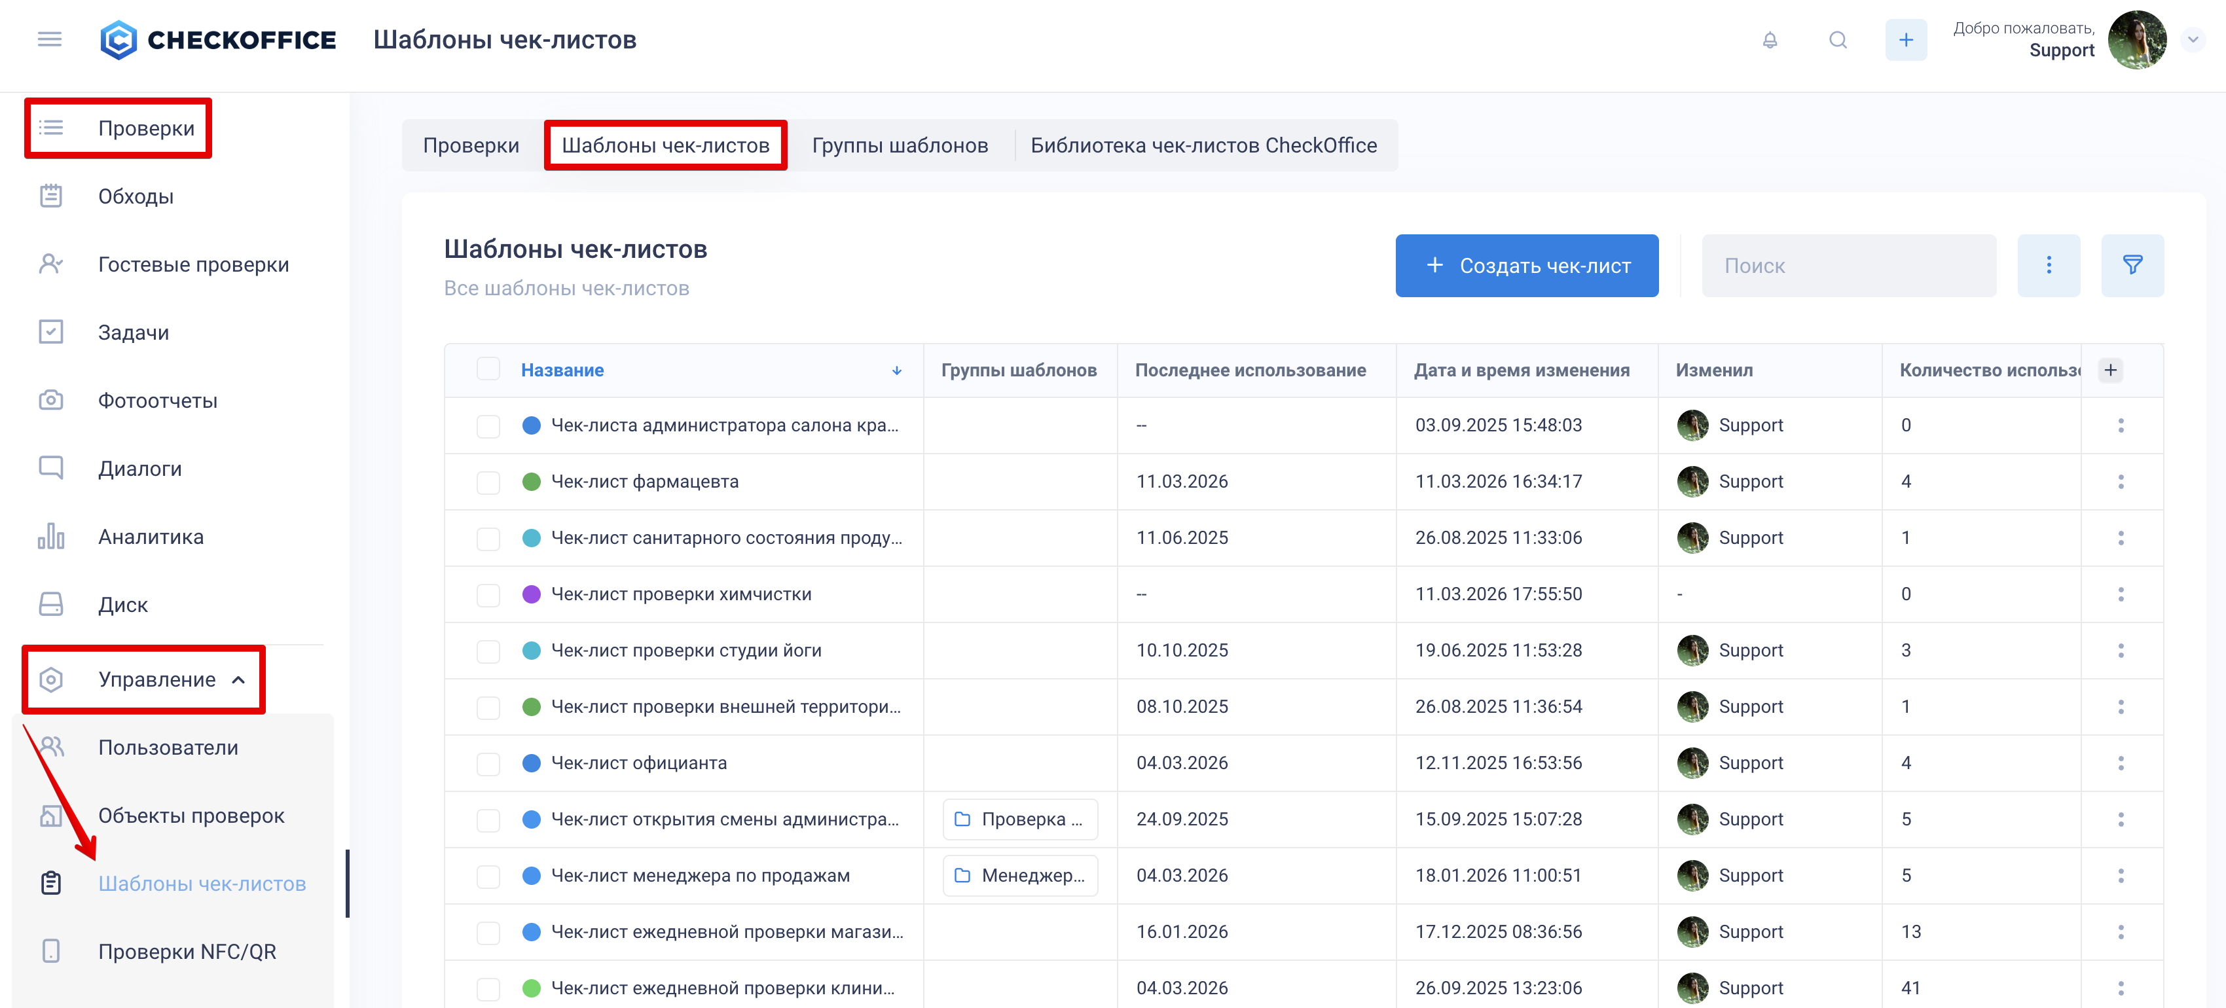Screen dimensions: 2226x1008
Task: Open Библиотека чек-листов CheckOffice tab
Action: point(1203,145)
